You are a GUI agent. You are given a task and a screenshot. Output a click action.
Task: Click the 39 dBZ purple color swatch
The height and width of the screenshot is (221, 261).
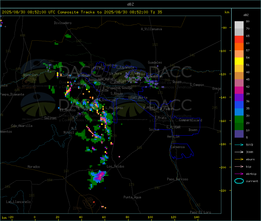click(x=239, y=98)
